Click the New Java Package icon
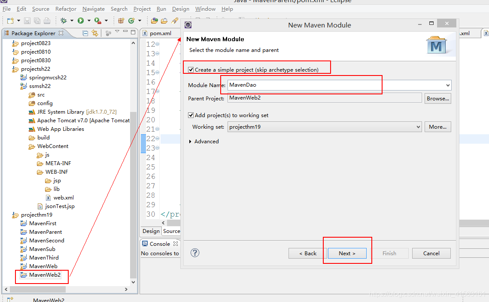Viewport: 489px width, 302px height. tap(121, 21)
